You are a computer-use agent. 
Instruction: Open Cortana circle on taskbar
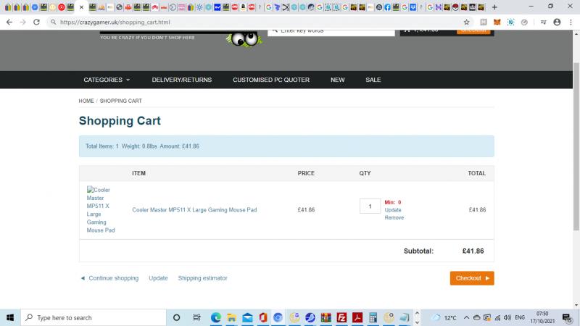point(176,317)
